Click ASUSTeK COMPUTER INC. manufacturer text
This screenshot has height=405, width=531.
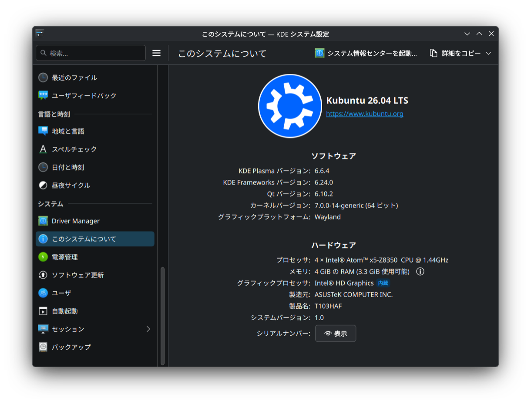point(354,295)
